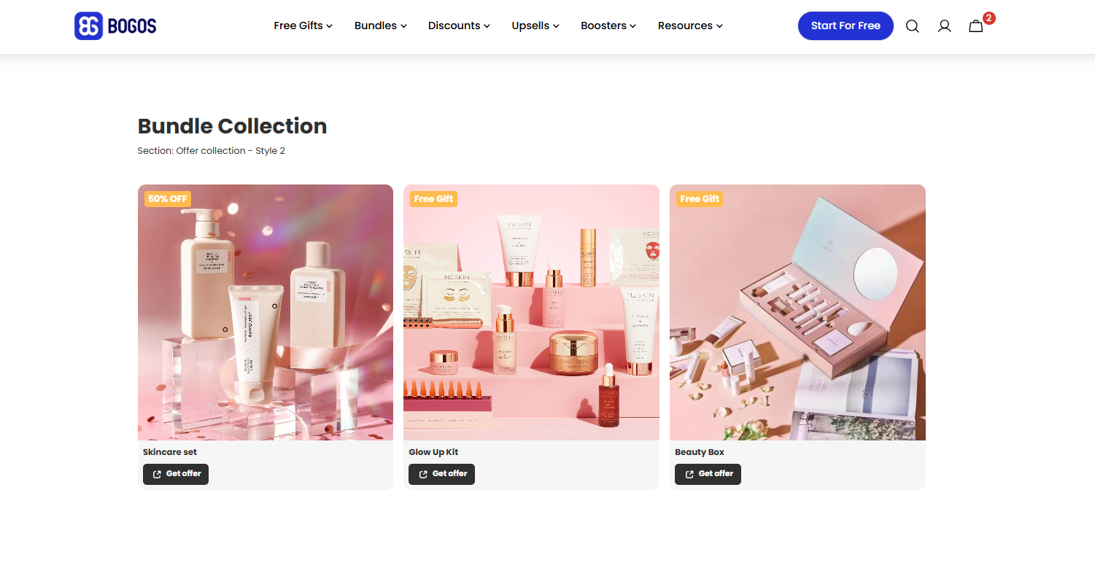Screen dimensions: 1095x587
Task: Open the Resources menu
Action: tap(690, 26)
